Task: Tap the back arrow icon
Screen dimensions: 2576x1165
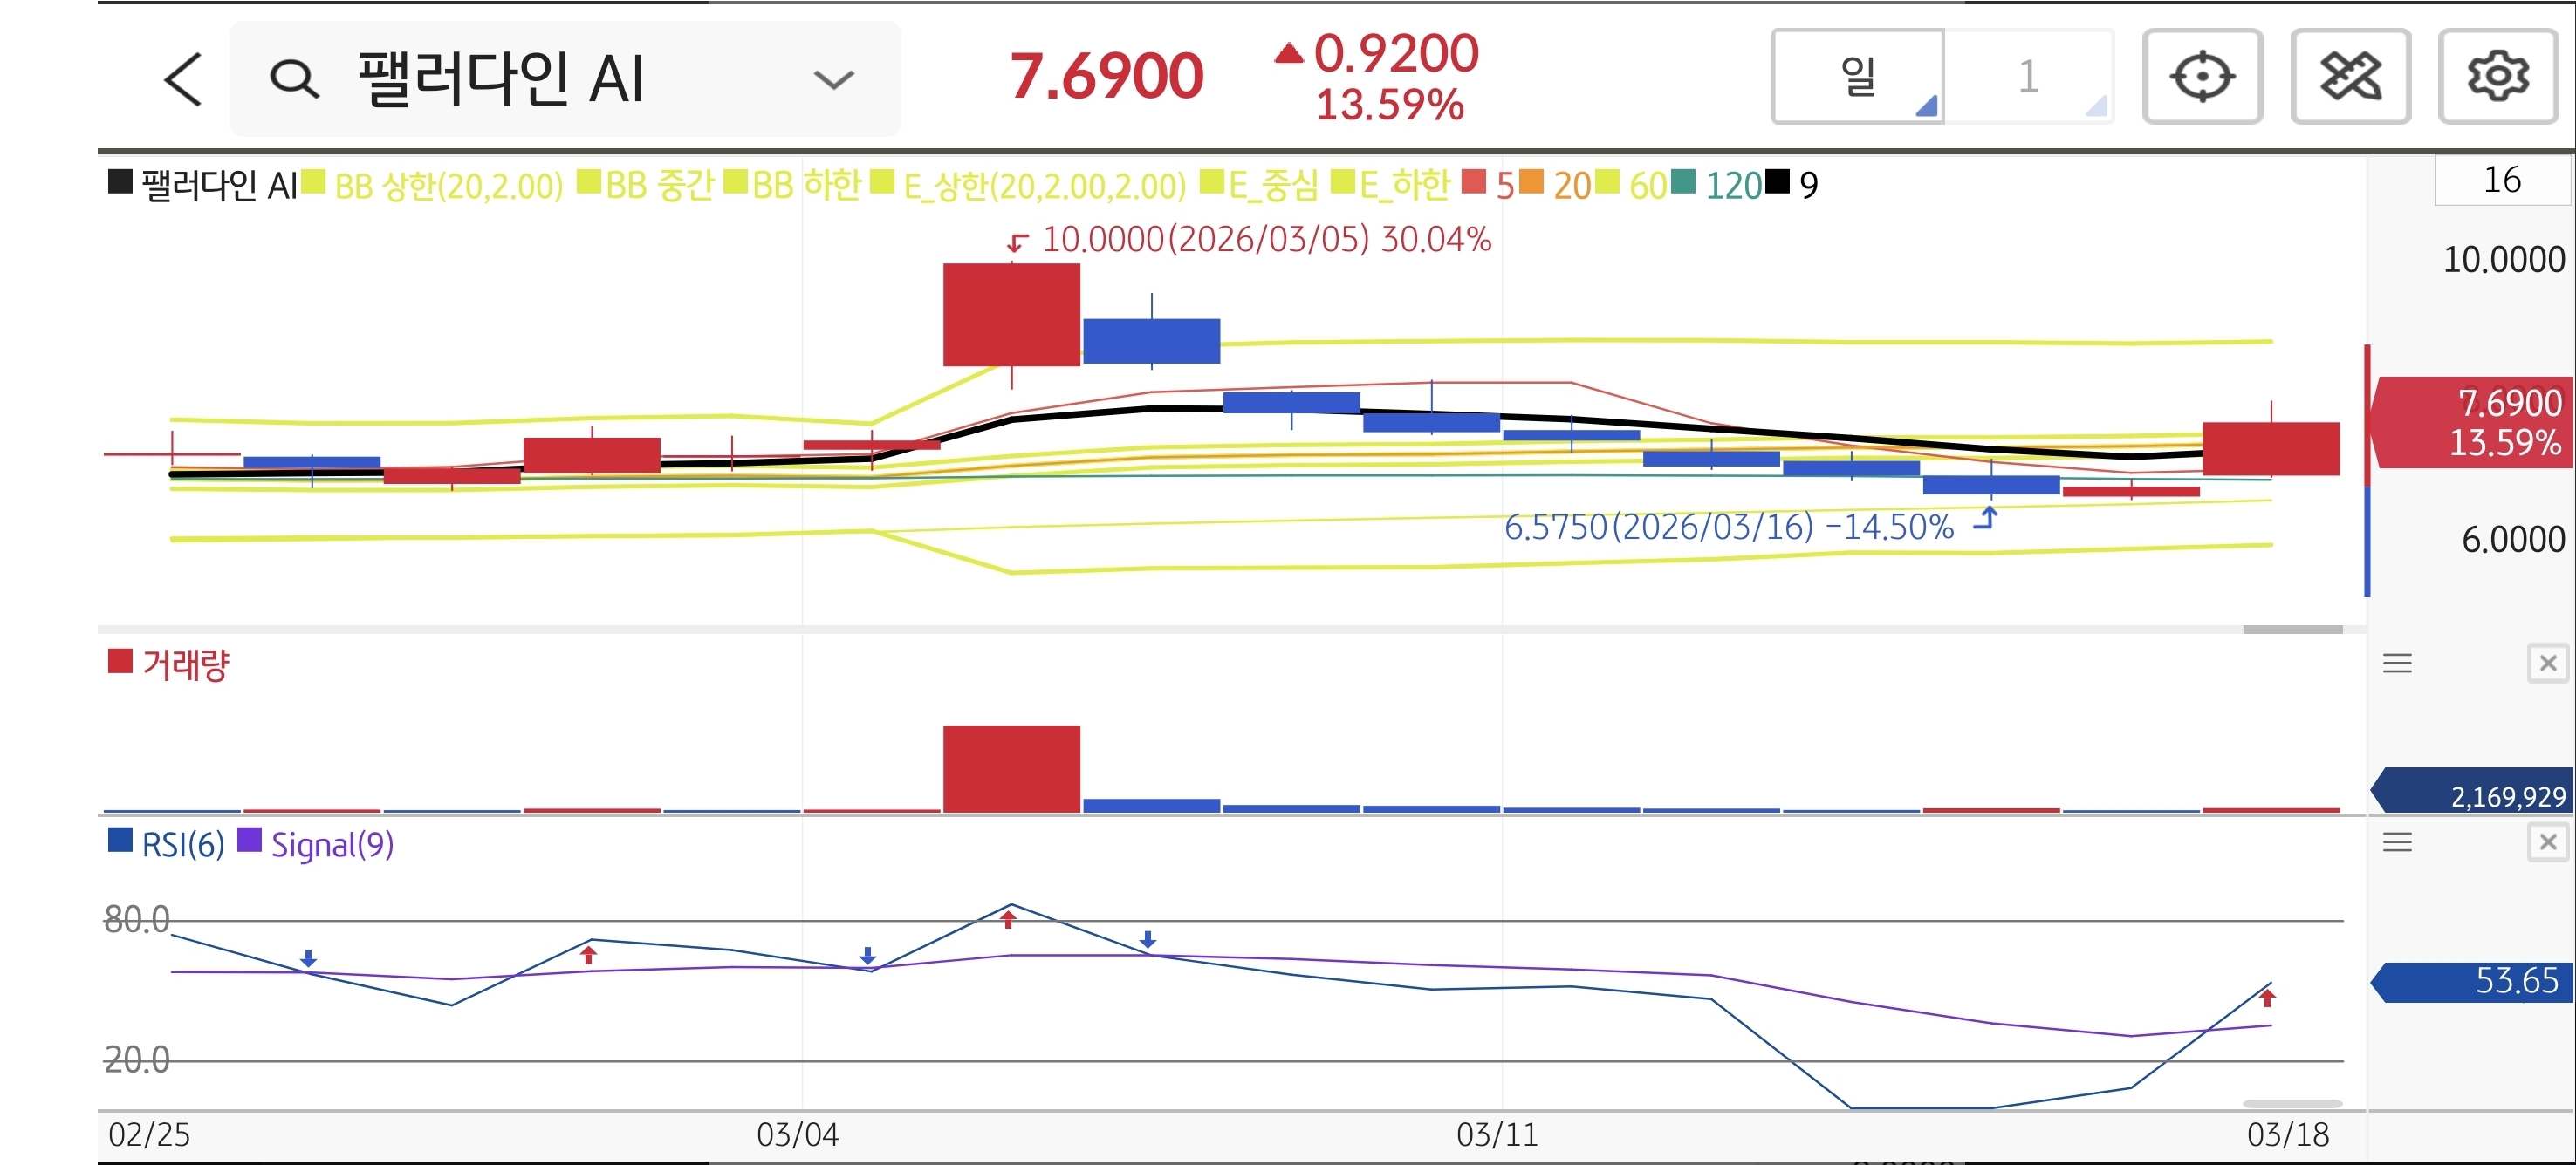Action: coord(184,78)
